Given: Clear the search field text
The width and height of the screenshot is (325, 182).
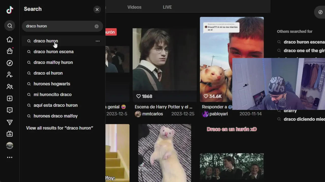Looking at the screenshot, I should [96, 26].
